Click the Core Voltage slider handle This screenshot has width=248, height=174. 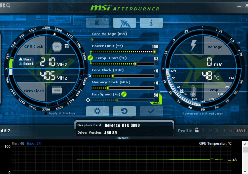92,40
